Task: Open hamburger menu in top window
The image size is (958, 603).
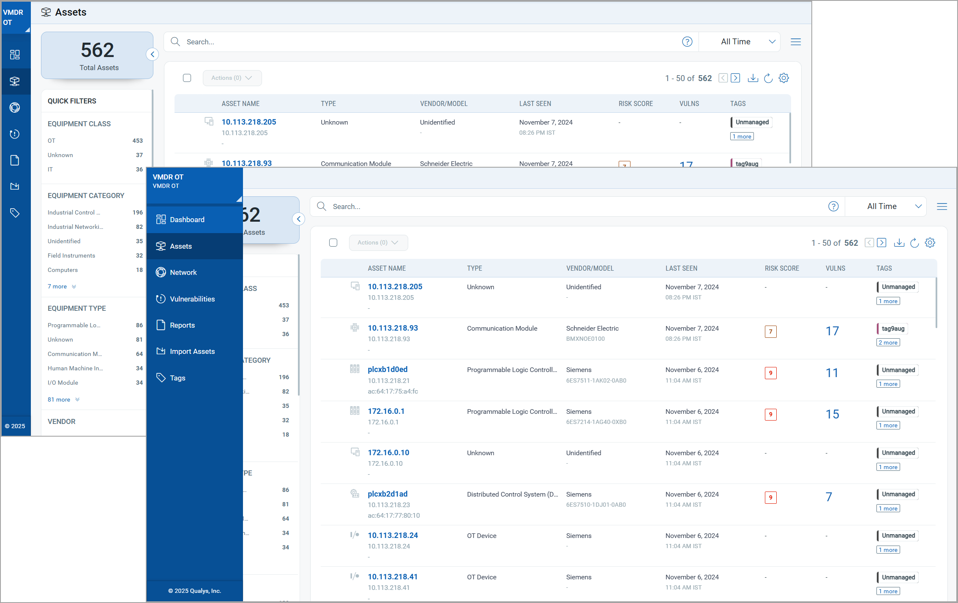Action: [x=796, y=42]
